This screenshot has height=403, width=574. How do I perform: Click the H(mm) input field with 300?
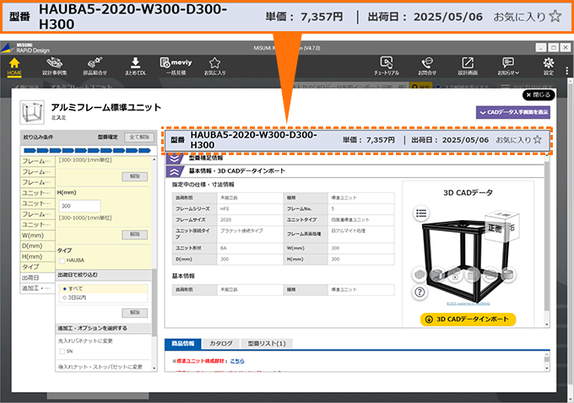tap(79, 206)
